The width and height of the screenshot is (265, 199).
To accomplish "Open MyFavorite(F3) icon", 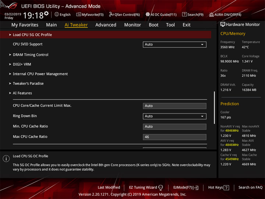I will coord(78,14).
